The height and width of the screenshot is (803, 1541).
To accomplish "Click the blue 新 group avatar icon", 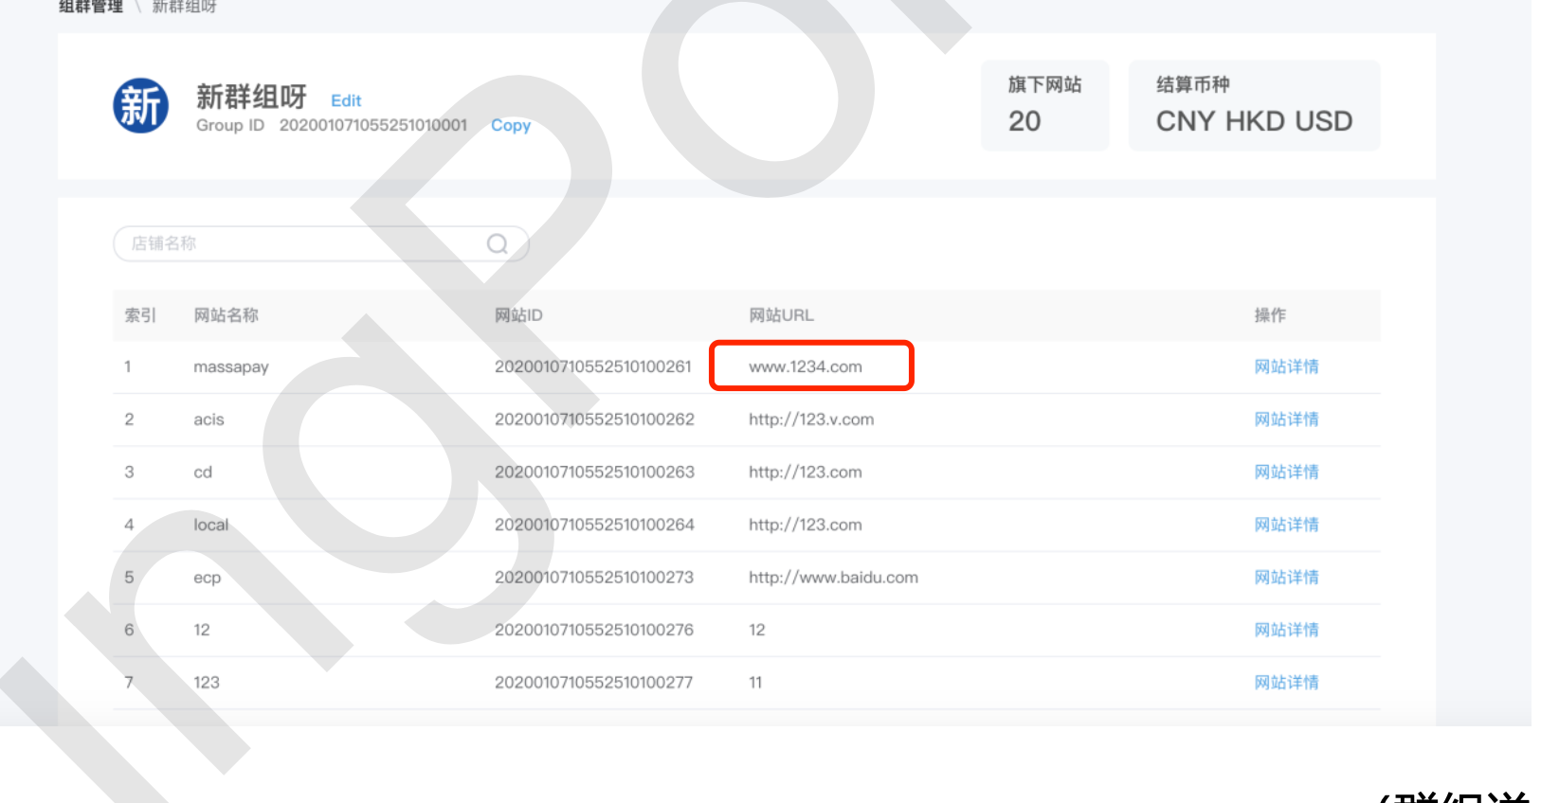I will [x=140, y=105].
